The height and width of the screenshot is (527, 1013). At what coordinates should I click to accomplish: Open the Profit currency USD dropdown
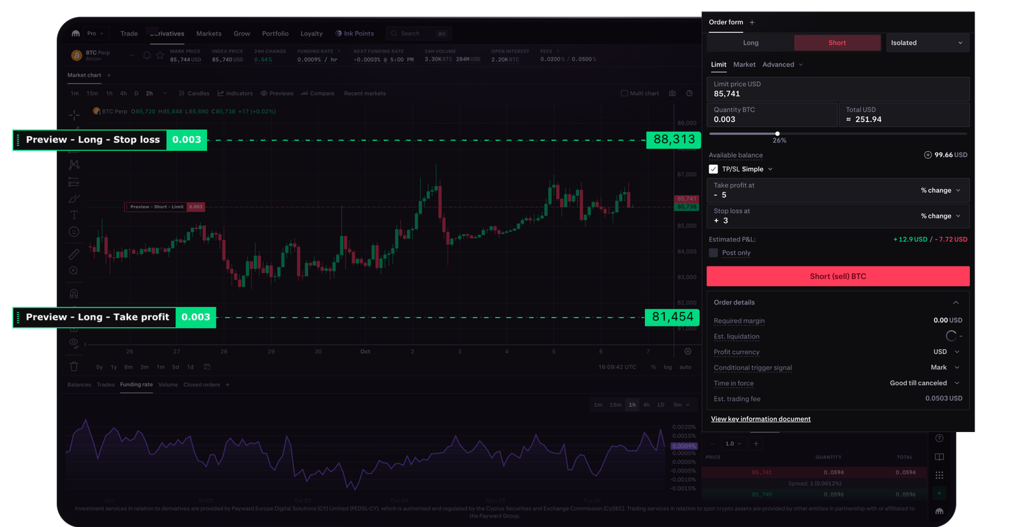coord(946,352)
